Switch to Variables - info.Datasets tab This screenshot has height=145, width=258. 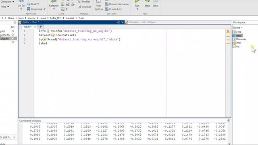click(x=142, y=22)
